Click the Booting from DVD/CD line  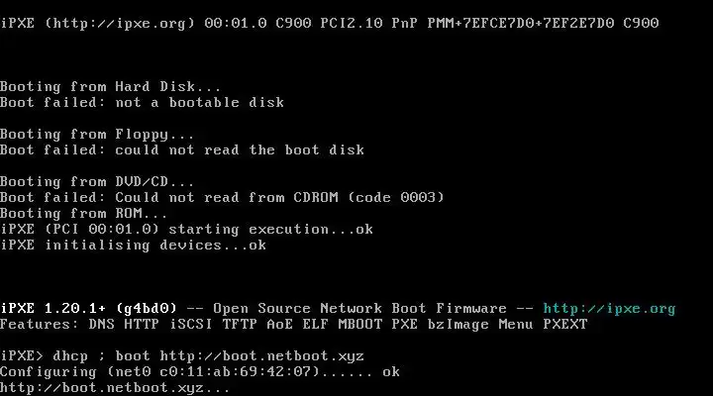point(97,182)
